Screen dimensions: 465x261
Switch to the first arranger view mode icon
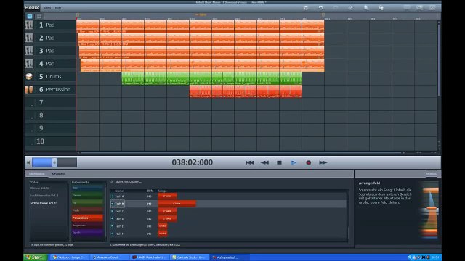click(x=30, y=16)
